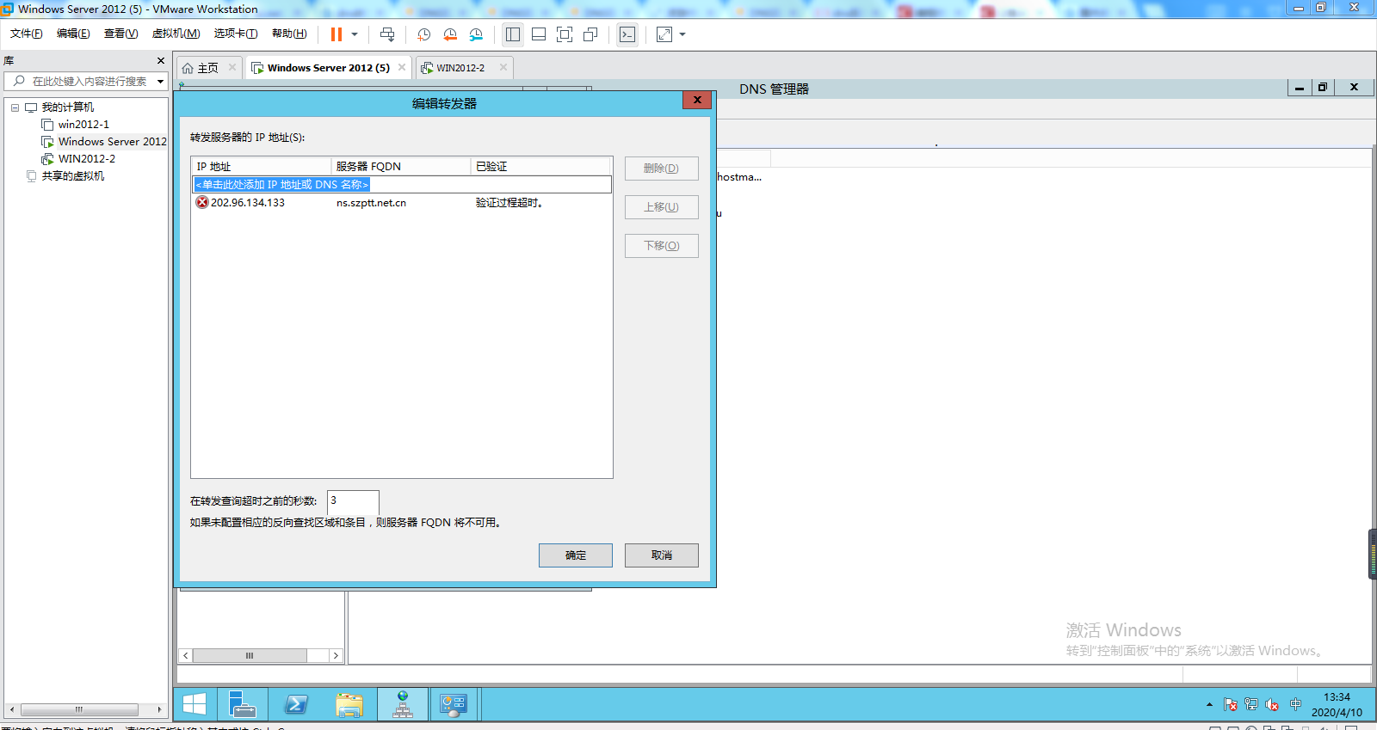Click the IP 地址 column header
The width and height of the screenshot is (1377, 730).
[x=262, y=166]
